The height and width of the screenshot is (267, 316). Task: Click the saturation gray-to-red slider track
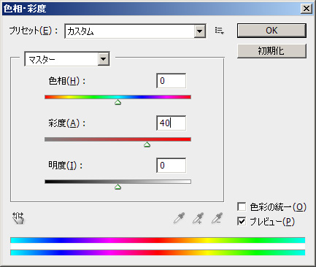[x=118, y=139]
